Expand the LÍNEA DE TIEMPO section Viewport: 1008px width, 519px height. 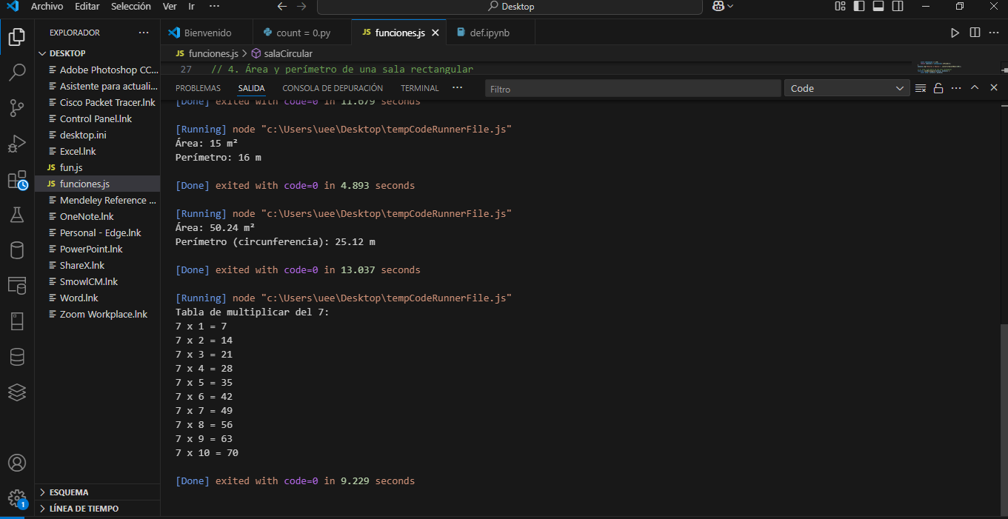(x=97, y=509)
